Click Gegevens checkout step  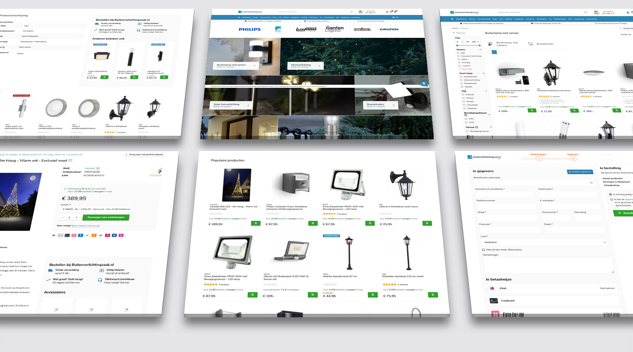pos(573,157)
